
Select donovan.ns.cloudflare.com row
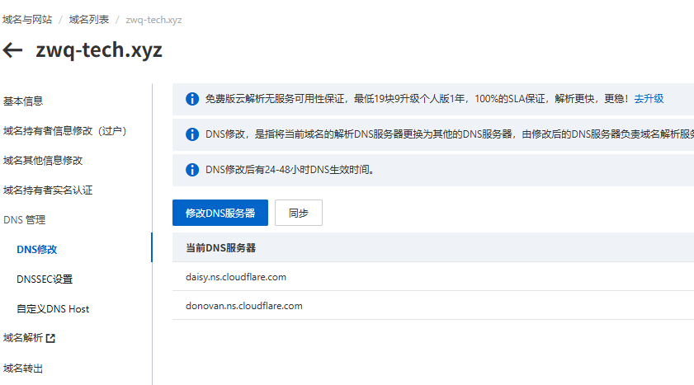pyautogui.click(x=433, y=306)
